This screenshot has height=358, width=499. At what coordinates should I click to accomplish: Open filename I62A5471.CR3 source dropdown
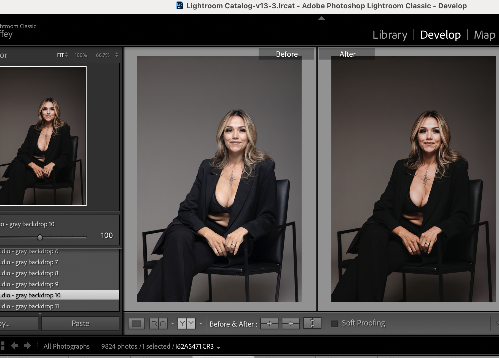(x=219, y=348)
